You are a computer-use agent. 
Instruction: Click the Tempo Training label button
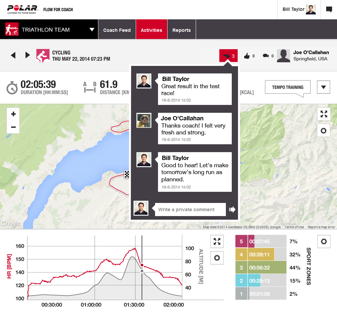pos(287,88)
